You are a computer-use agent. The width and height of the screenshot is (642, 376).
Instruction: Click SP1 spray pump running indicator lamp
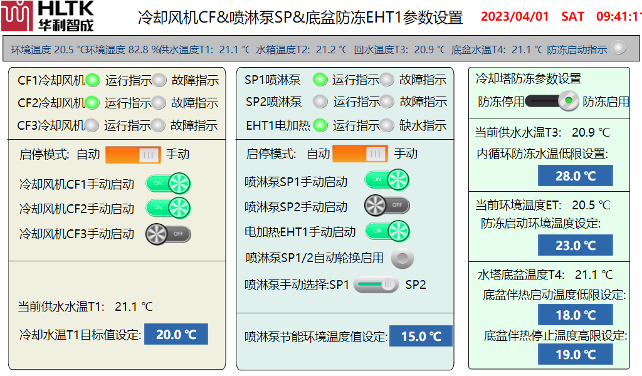[320, 80]
